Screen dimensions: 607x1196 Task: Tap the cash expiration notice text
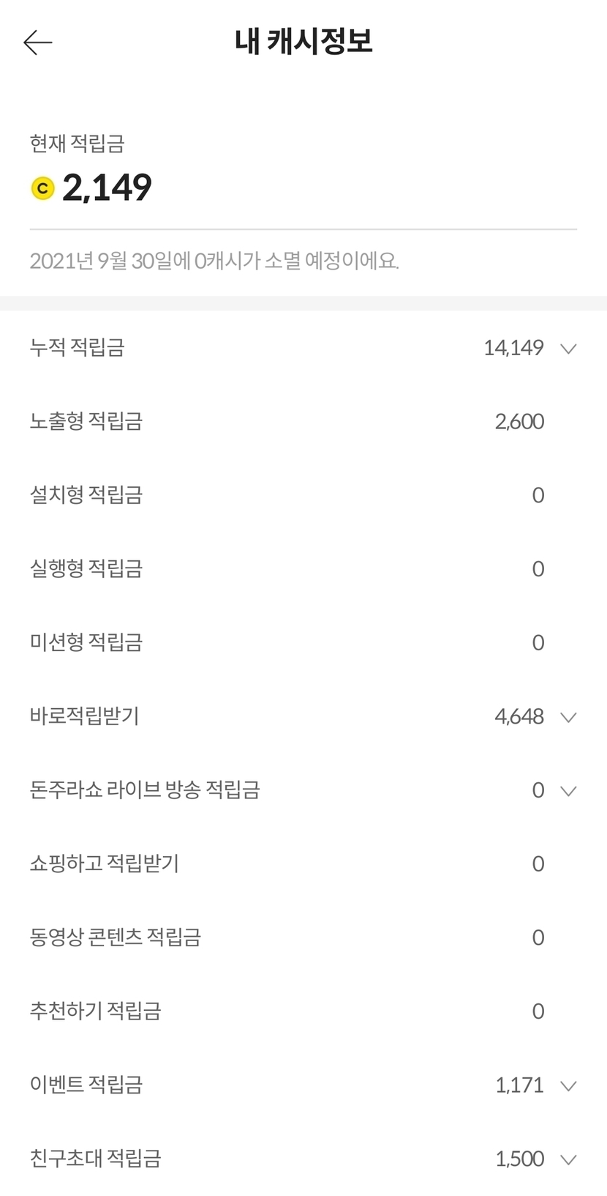pos(214,261)
